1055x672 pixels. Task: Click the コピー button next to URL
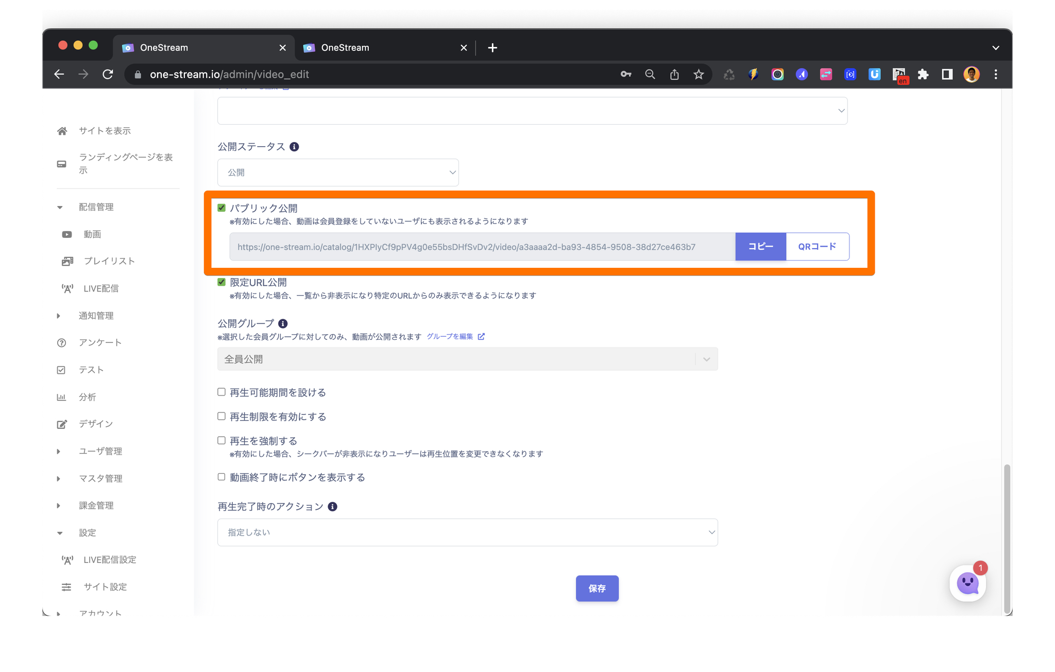[x=760, y=247]
